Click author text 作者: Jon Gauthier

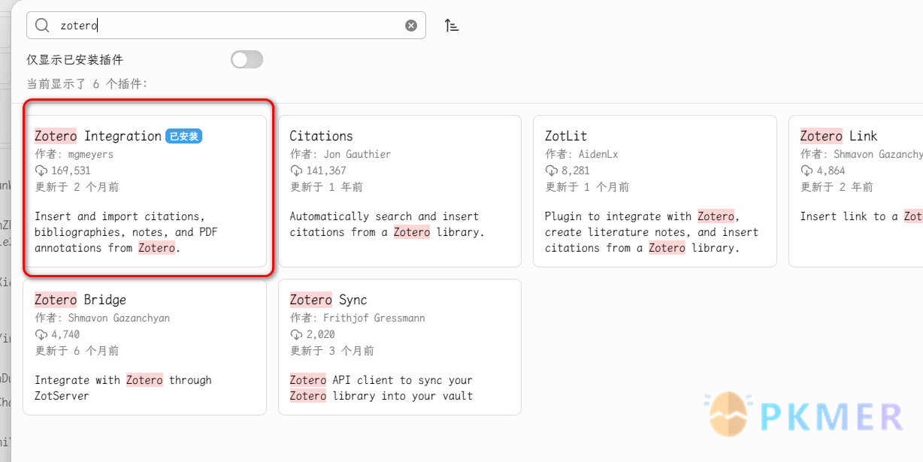340,154
